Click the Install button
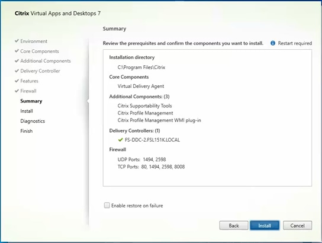322x243 pixels. [265, 226]
